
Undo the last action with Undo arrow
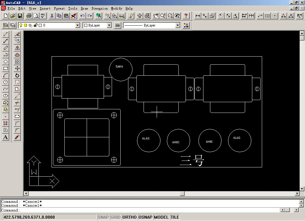[83, 16]
